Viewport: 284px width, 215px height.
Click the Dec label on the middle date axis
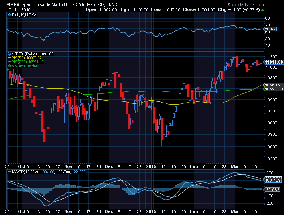click(109, 166)
